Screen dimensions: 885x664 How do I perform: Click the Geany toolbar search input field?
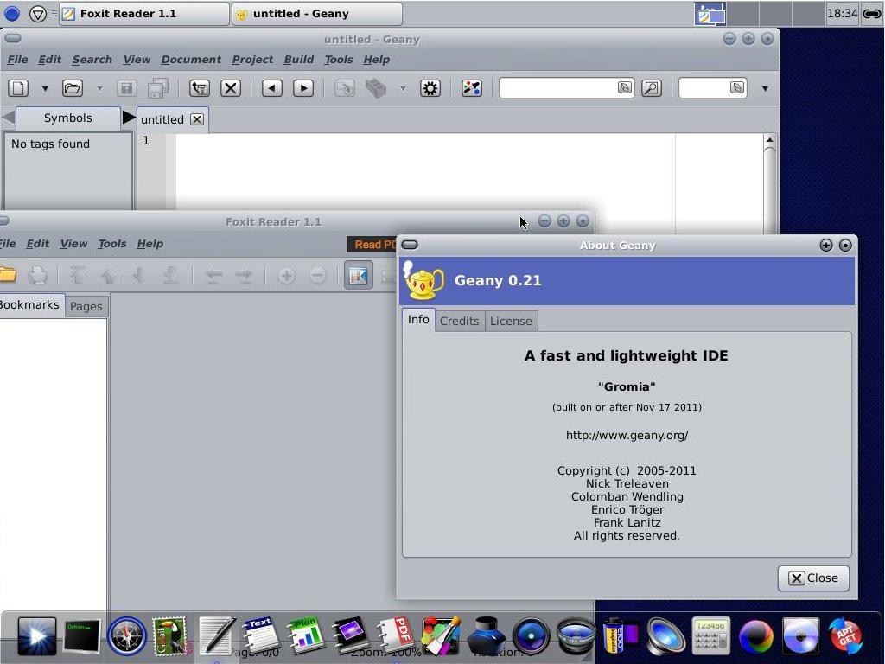click(567, 87)
